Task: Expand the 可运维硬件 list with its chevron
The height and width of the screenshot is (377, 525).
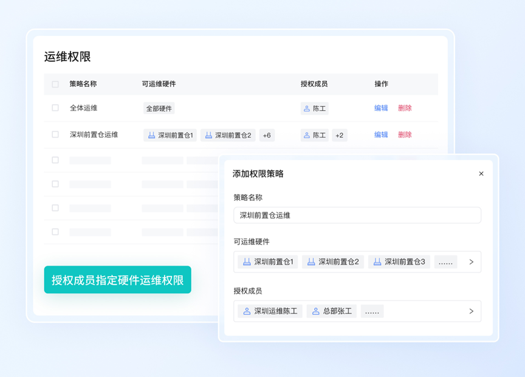Action: tap(472, 262)
